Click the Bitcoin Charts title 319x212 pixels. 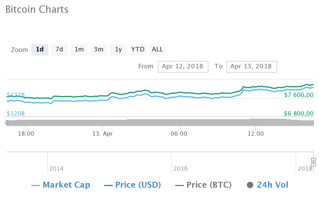(37, 10)
